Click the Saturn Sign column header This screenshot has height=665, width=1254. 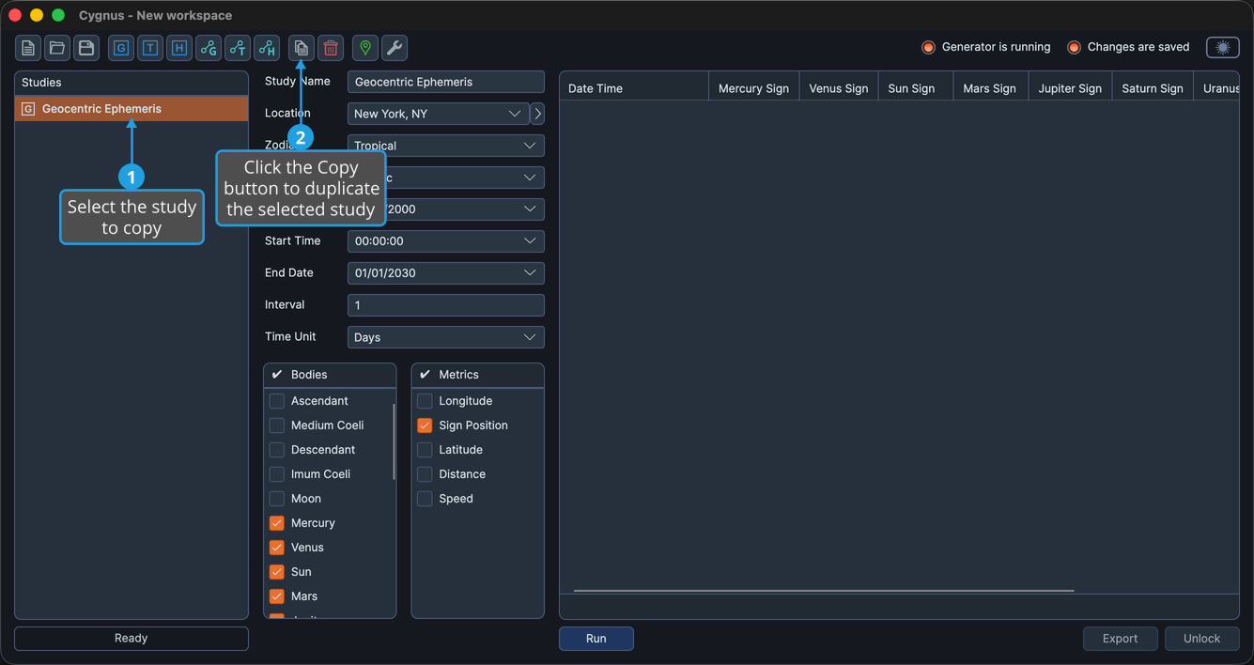pyautogui.click(x=1153, y=88)
